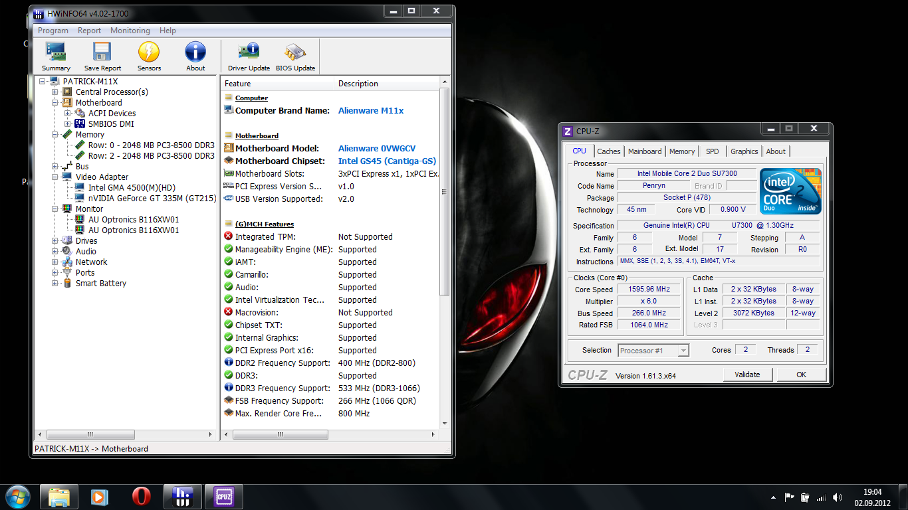Click the CPU-Z taskbar button
Viewport: 908px width, 510px height.
pyautogui.click(x=223, y=497)
